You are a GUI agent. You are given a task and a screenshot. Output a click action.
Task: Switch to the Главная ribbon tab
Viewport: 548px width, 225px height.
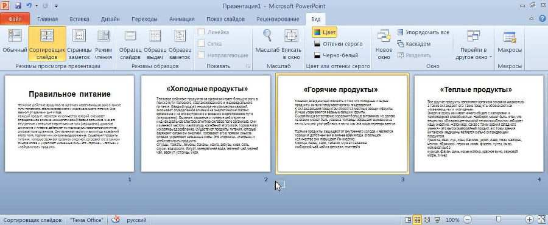(47, 19)
